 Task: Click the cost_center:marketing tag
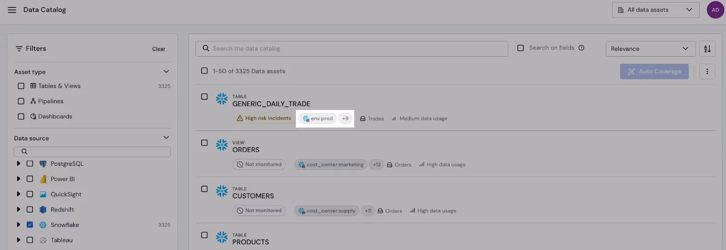coord(331,165)
